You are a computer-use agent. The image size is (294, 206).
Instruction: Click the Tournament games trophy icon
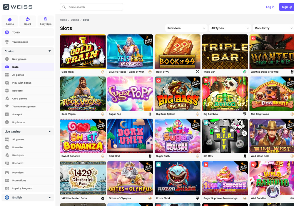click(7, 106)
